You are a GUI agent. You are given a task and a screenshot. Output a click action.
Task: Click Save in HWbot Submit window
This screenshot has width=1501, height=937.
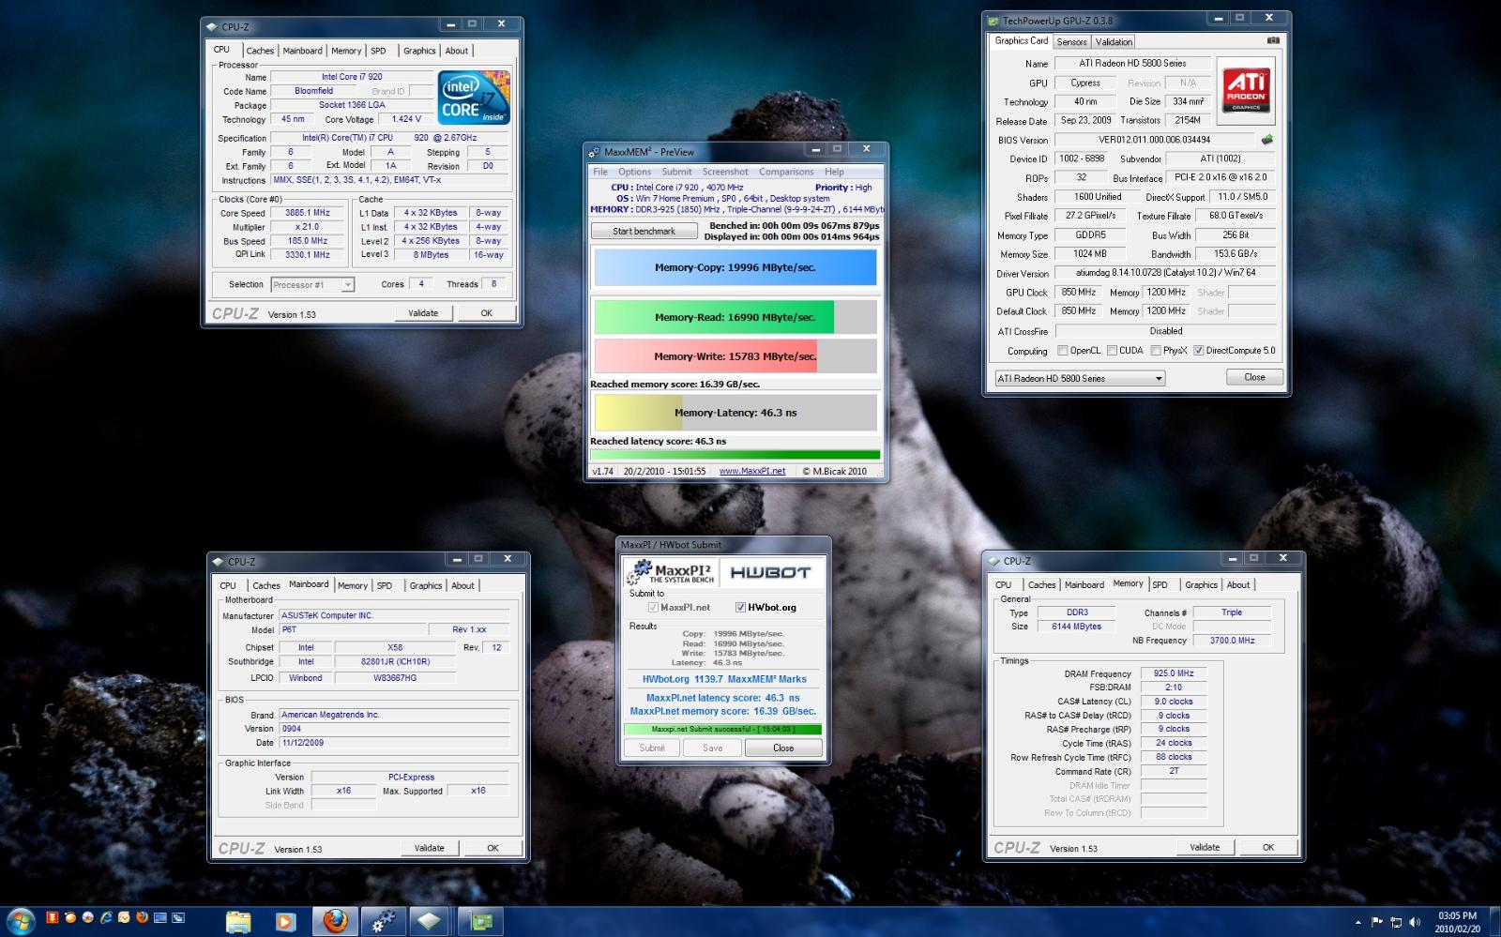(x=713, y=748)
